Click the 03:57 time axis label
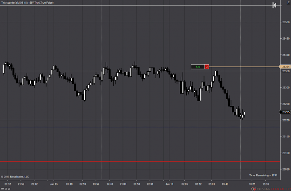The image size is (291, 191). (x=96, y=184)
